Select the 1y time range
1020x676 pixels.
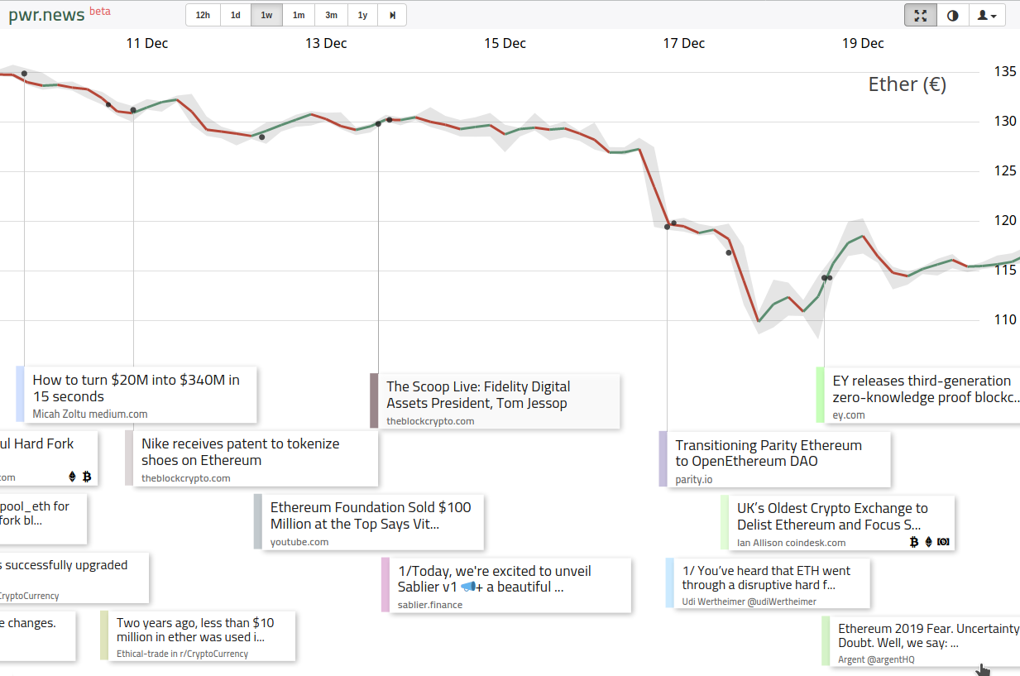pyautogui.click(x=362, y=15)
